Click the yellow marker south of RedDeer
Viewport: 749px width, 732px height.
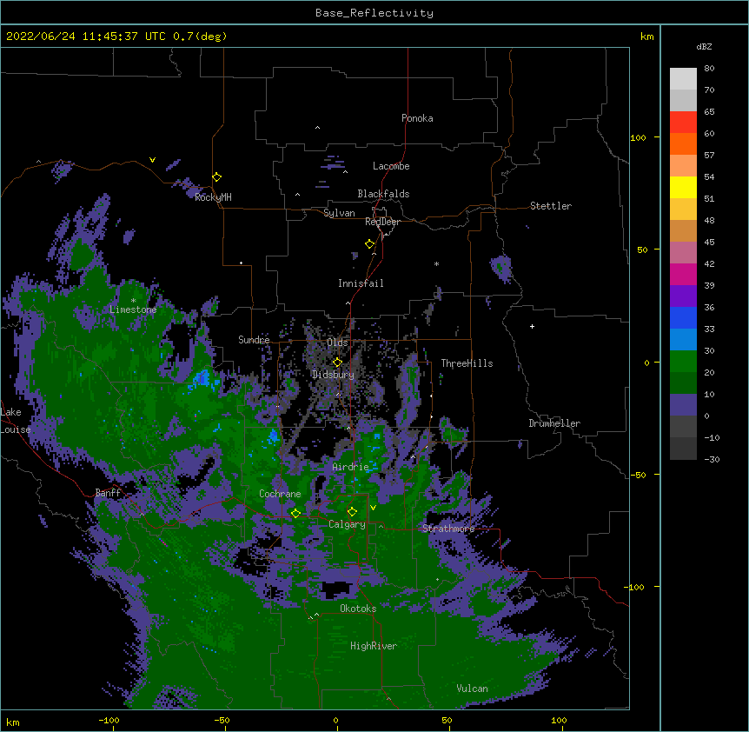370,244
